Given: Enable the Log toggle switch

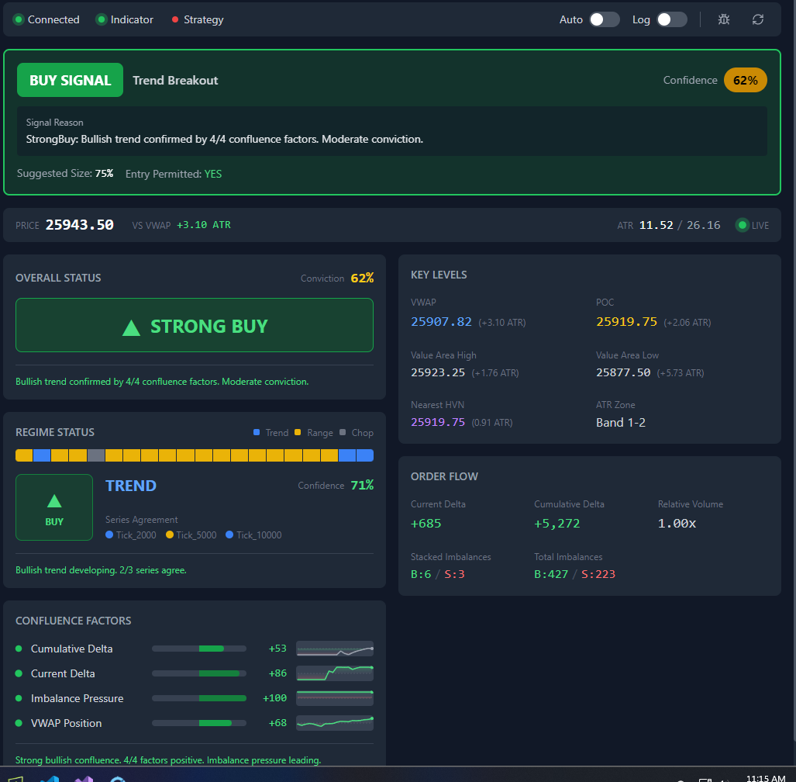Looking at the screenshot, I should click(x=671, y=19).
